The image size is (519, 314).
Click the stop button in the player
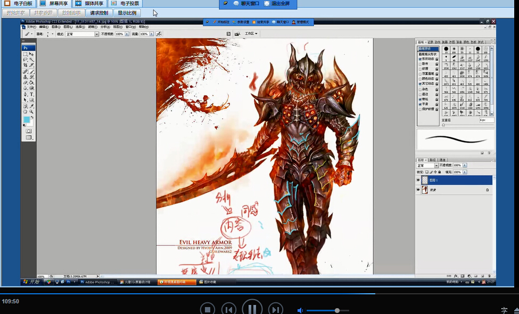click(207, 309)
